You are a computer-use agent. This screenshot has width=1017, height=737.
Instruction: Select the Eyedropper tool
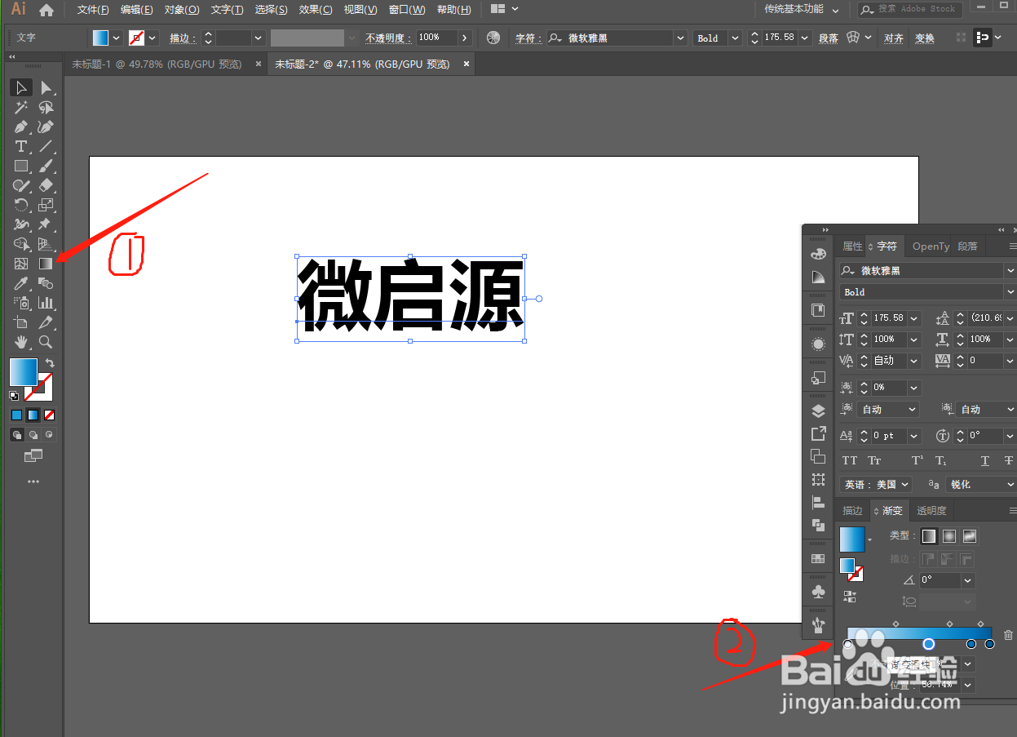[x=20, y=283]
